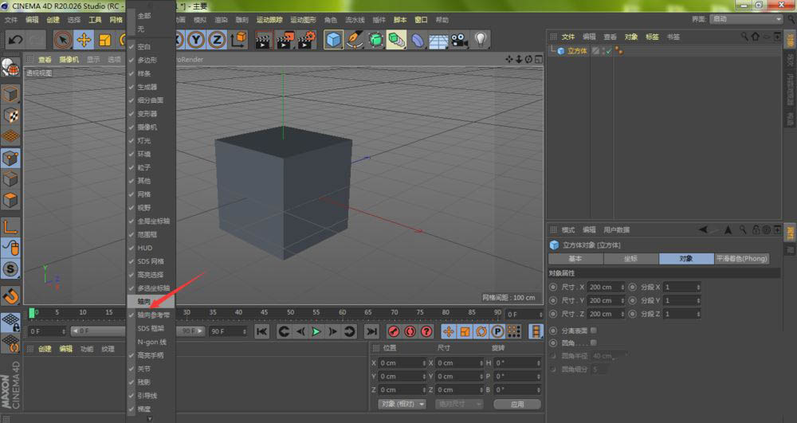
Task: Open the 对象 (相对) coordinate dropdown
Action: coord(402,404)
